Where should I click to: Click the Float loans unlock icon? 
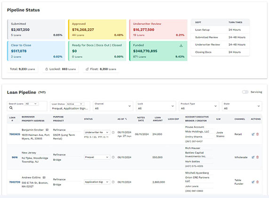[87, 69]
